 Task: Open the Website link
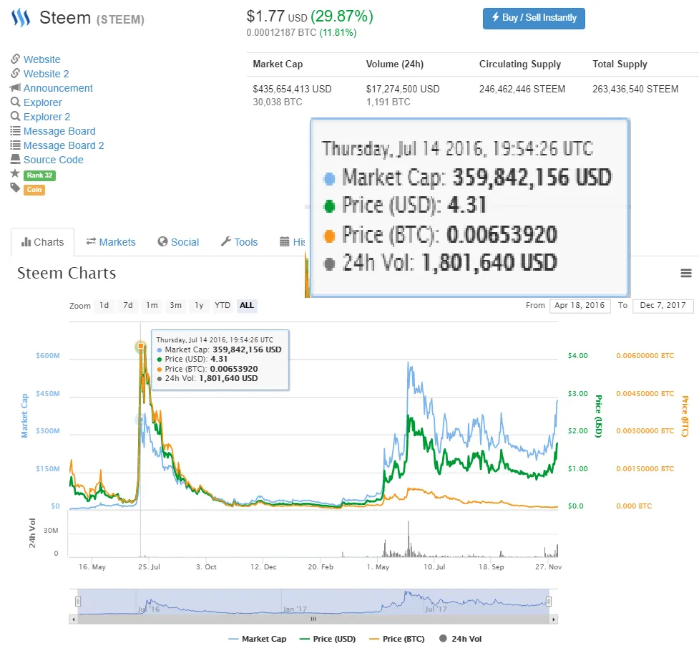(x=42, y=59)
